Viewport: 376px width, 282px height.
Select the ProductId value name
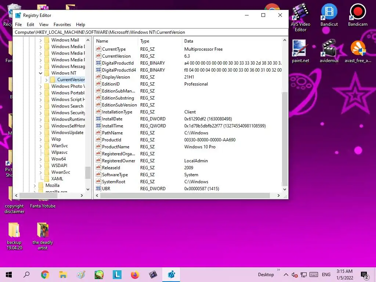point(112,140)
